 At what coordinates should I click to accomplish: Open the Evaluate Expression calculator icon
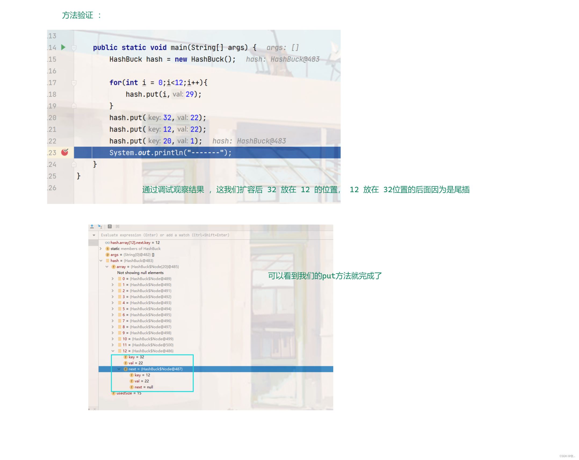[x=110, y=227]
